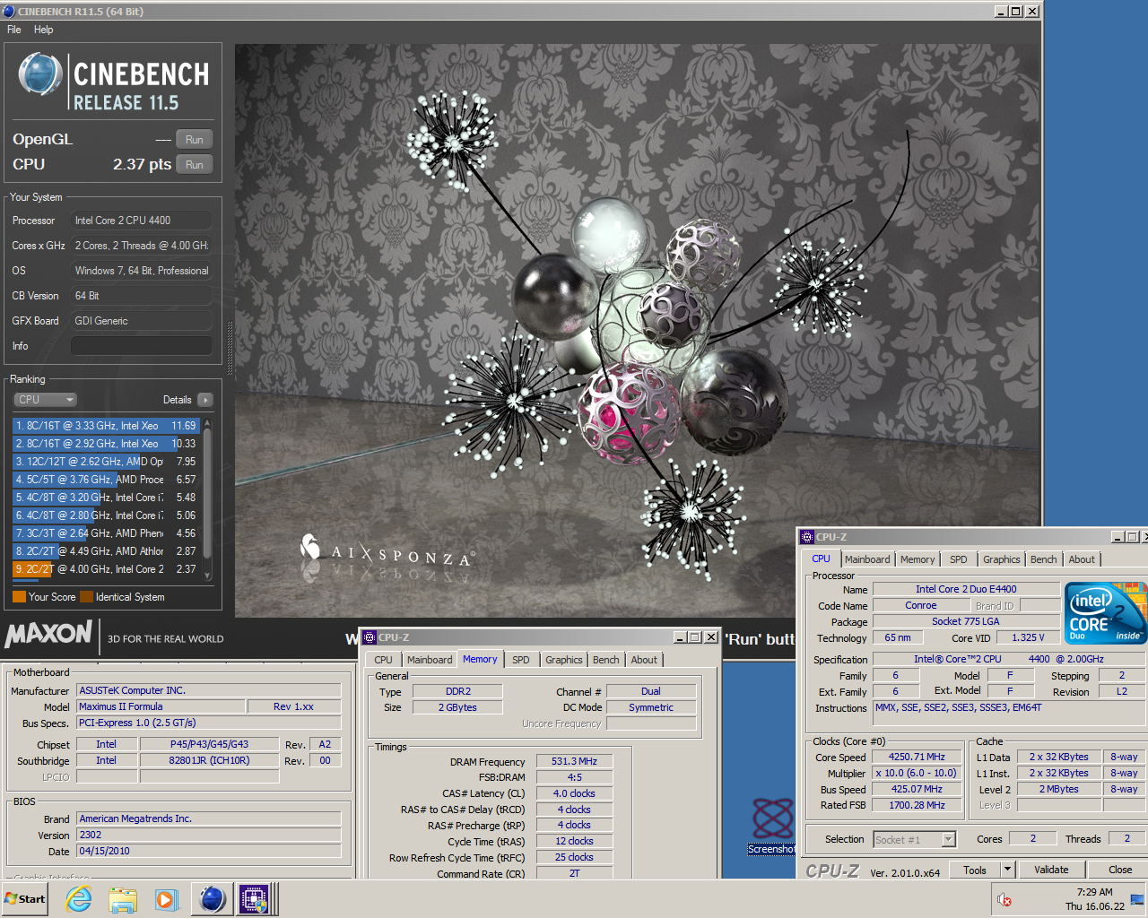Open Bench tab in CPU-Z memory window
1148x918 pixels.
(606, 660)
